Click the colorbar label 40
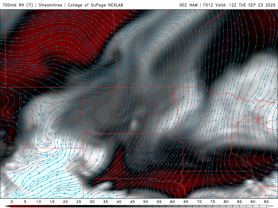Screen dimensions: 278x208 [119, 202]
